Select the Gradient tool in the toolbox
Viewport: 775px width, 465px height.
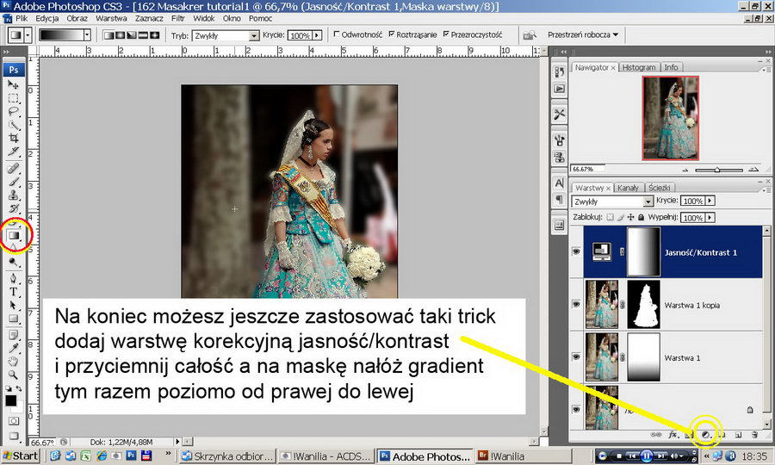(x=14, y=233)
